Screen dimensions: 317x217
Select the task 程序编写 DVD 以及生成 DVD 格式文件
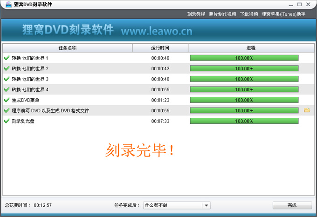(x=50, y=111)
